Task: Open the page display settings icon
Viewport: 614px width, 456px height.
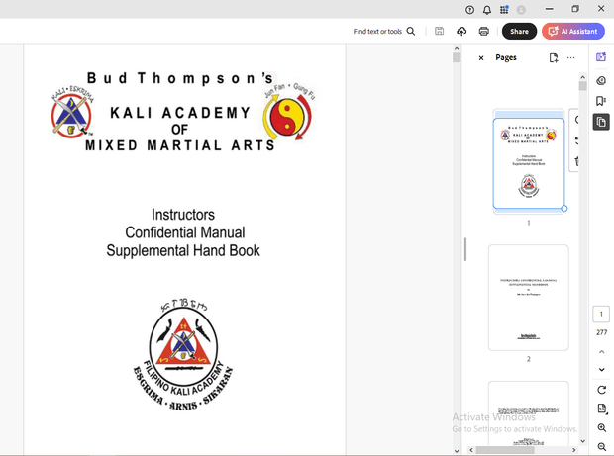Action: [602, 409]
